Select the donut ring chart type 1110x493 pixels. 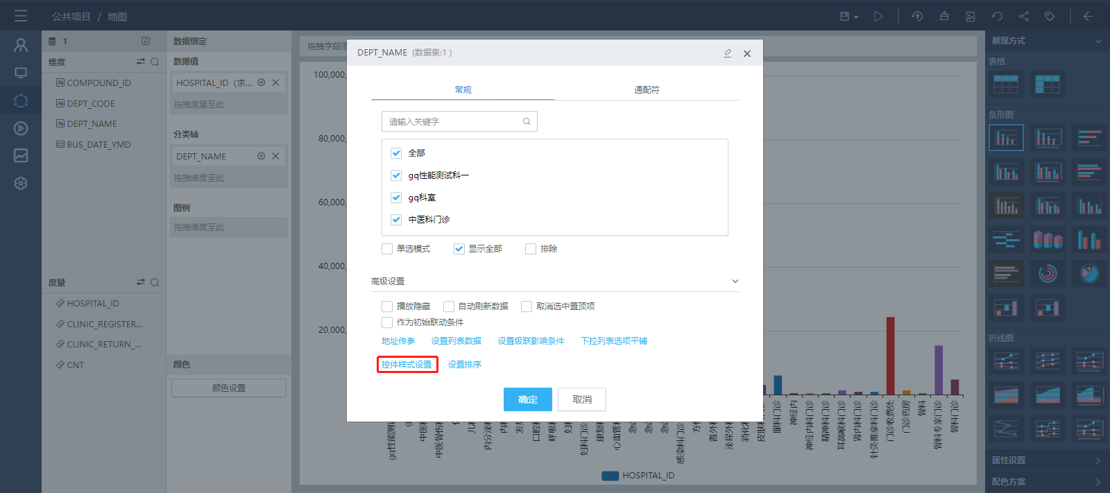pyautogui.click(x=1048, y=273)
